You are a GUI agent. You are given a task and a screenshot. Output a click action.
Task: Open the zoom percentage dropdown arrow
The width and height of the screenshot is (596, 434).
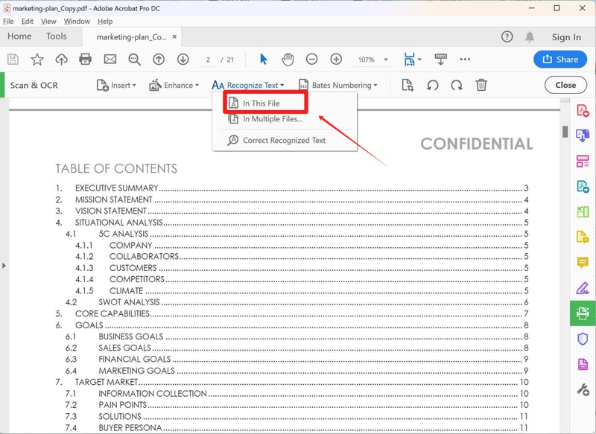tap(386, 60)
